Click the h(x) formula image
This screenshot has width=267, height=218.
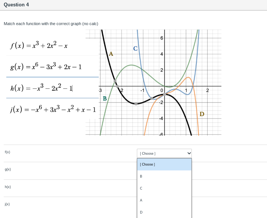(42, 88)
